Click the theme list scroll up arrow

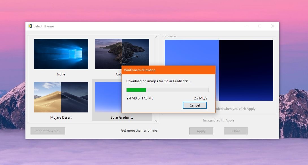tap(156, 37)
